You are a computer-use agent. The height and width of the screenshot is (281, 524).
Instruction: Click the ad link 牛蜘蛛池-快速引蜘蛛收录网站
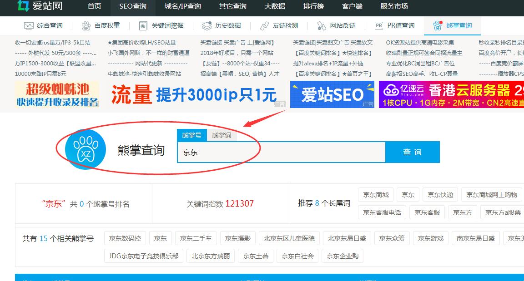144,74
